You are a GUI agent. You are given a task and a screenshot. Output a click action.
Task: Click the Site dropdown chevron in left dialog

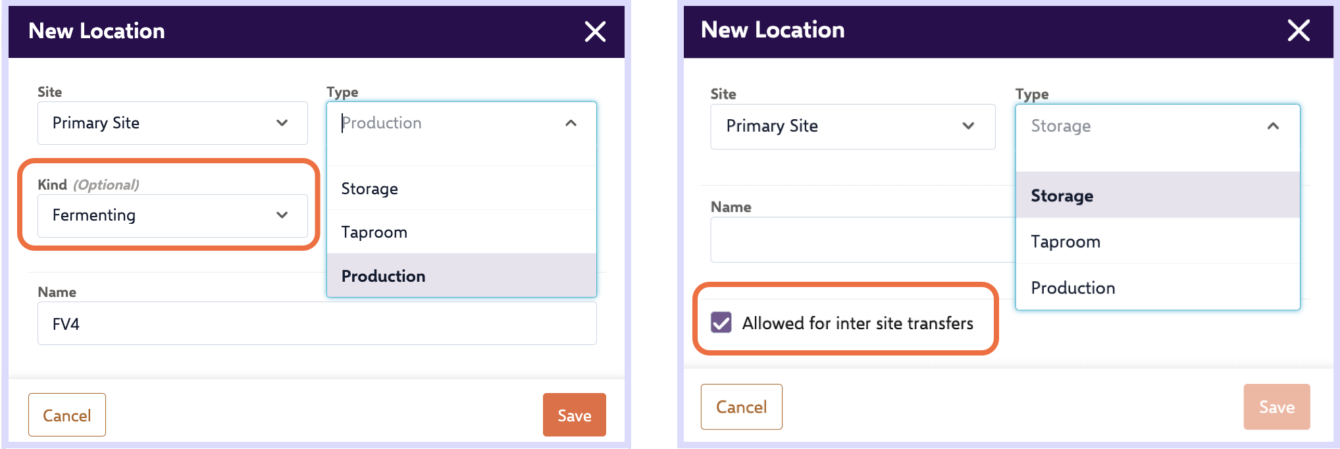point(283,123)
